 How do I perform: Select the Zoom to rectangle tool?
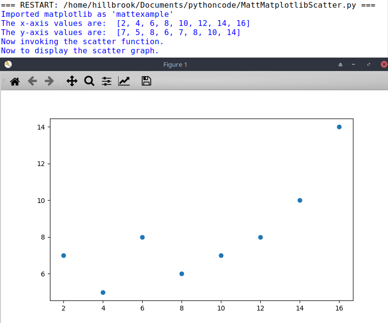[89, 81]
